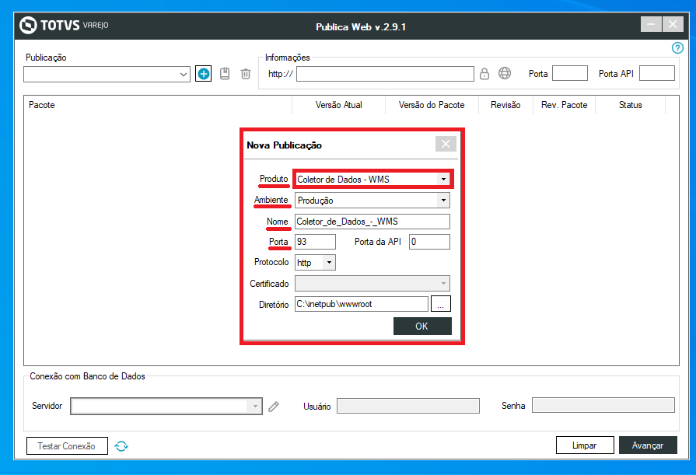Open the Servidor dropdown
Screen dimensions: 696x475
tap(255, 406)
